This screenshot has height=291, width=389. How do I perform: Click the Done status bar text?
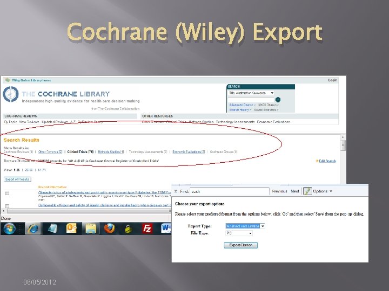click(x=6, y=218)
